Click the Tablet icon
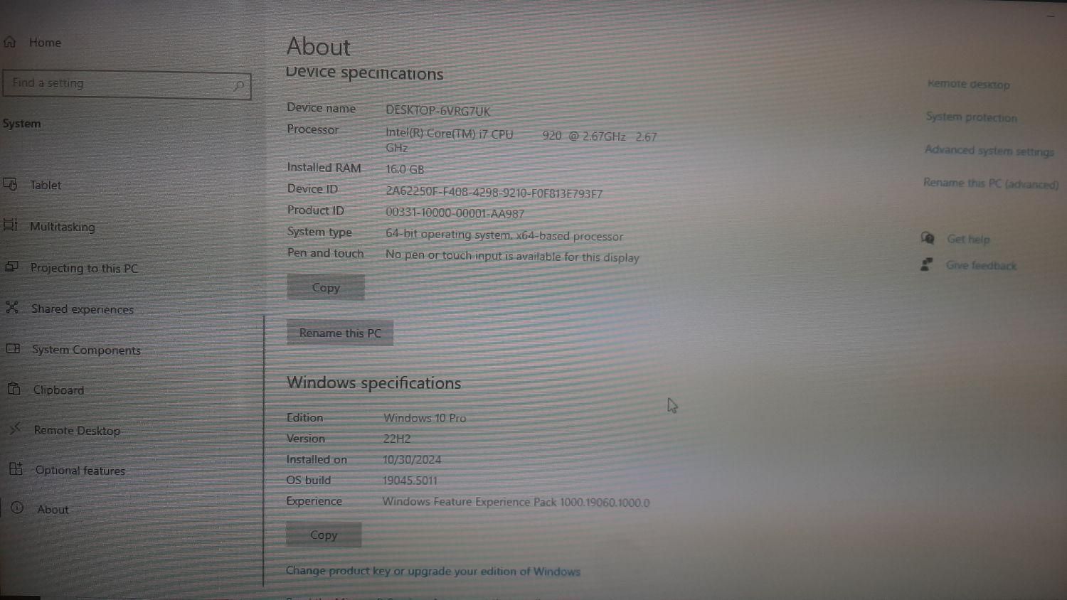Viewport: 1067px width, 600px height. point(11,184)
